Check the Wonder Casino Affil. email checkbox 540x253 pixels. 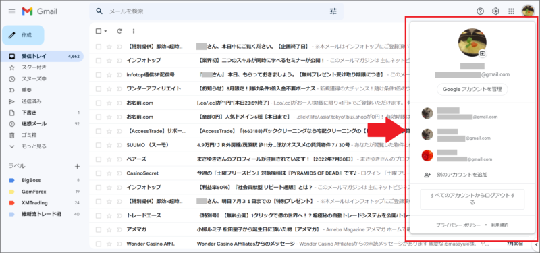coord(99,244)
